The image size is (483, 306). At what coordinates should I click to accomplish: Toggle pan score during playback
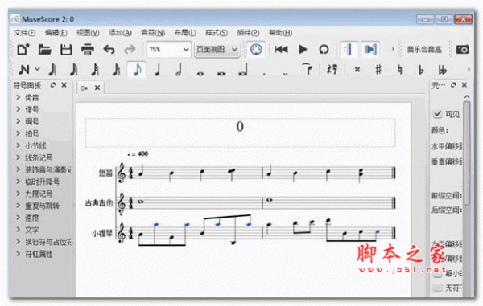tap(370, 50)
